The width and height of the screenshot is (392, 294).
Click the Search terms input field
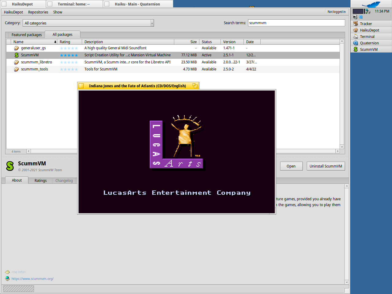296,23
